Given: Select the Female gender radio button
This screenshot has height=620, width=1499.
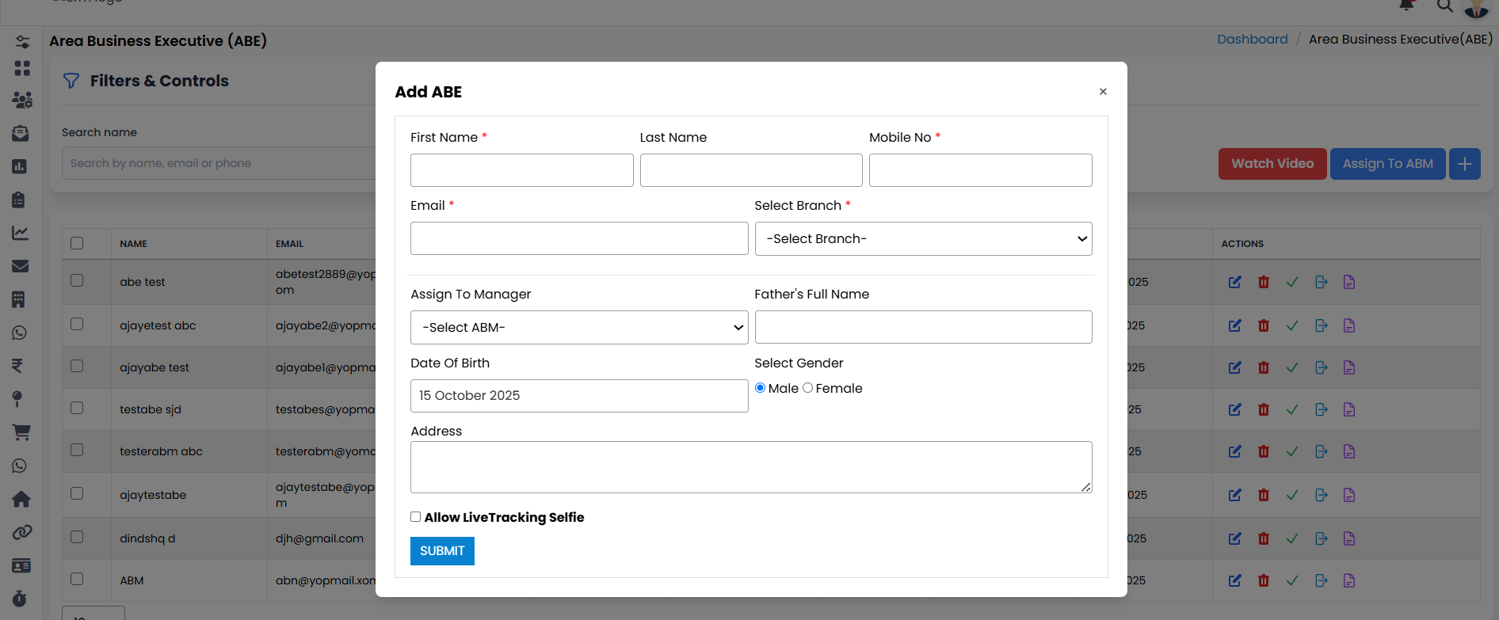Looking at the screenshot, I should point(807,388).
